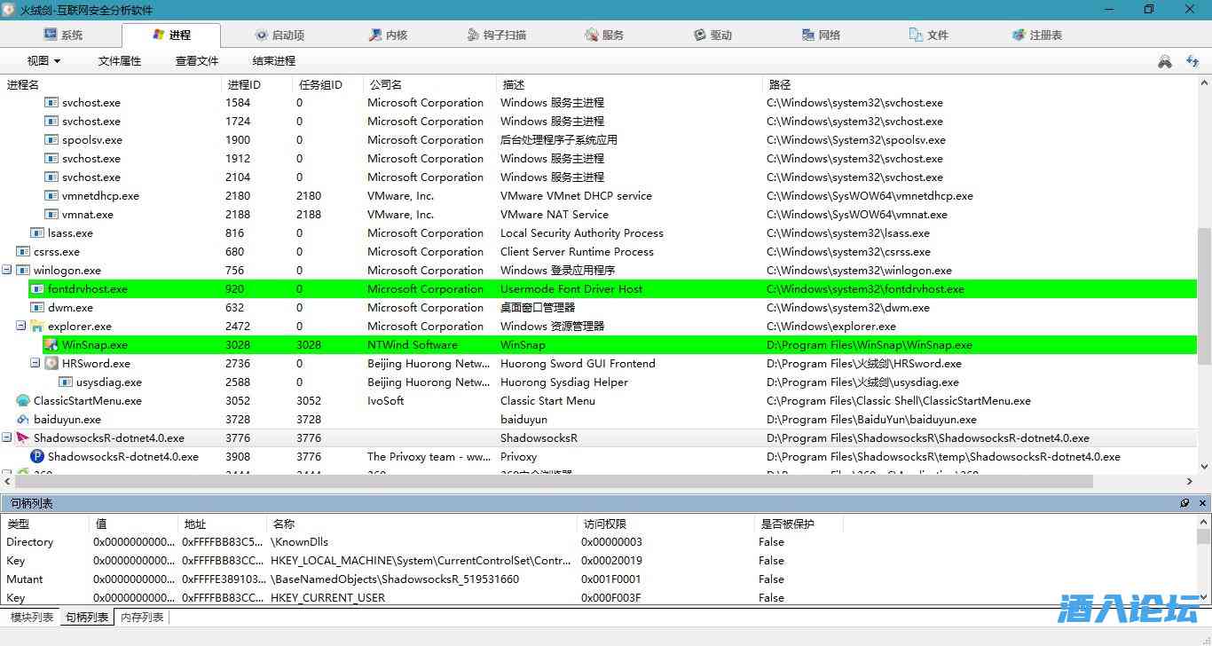
Task: Open the 注册表 tab
Action: point(1036,35)
